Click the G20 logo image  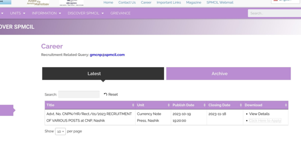point(71,3)
